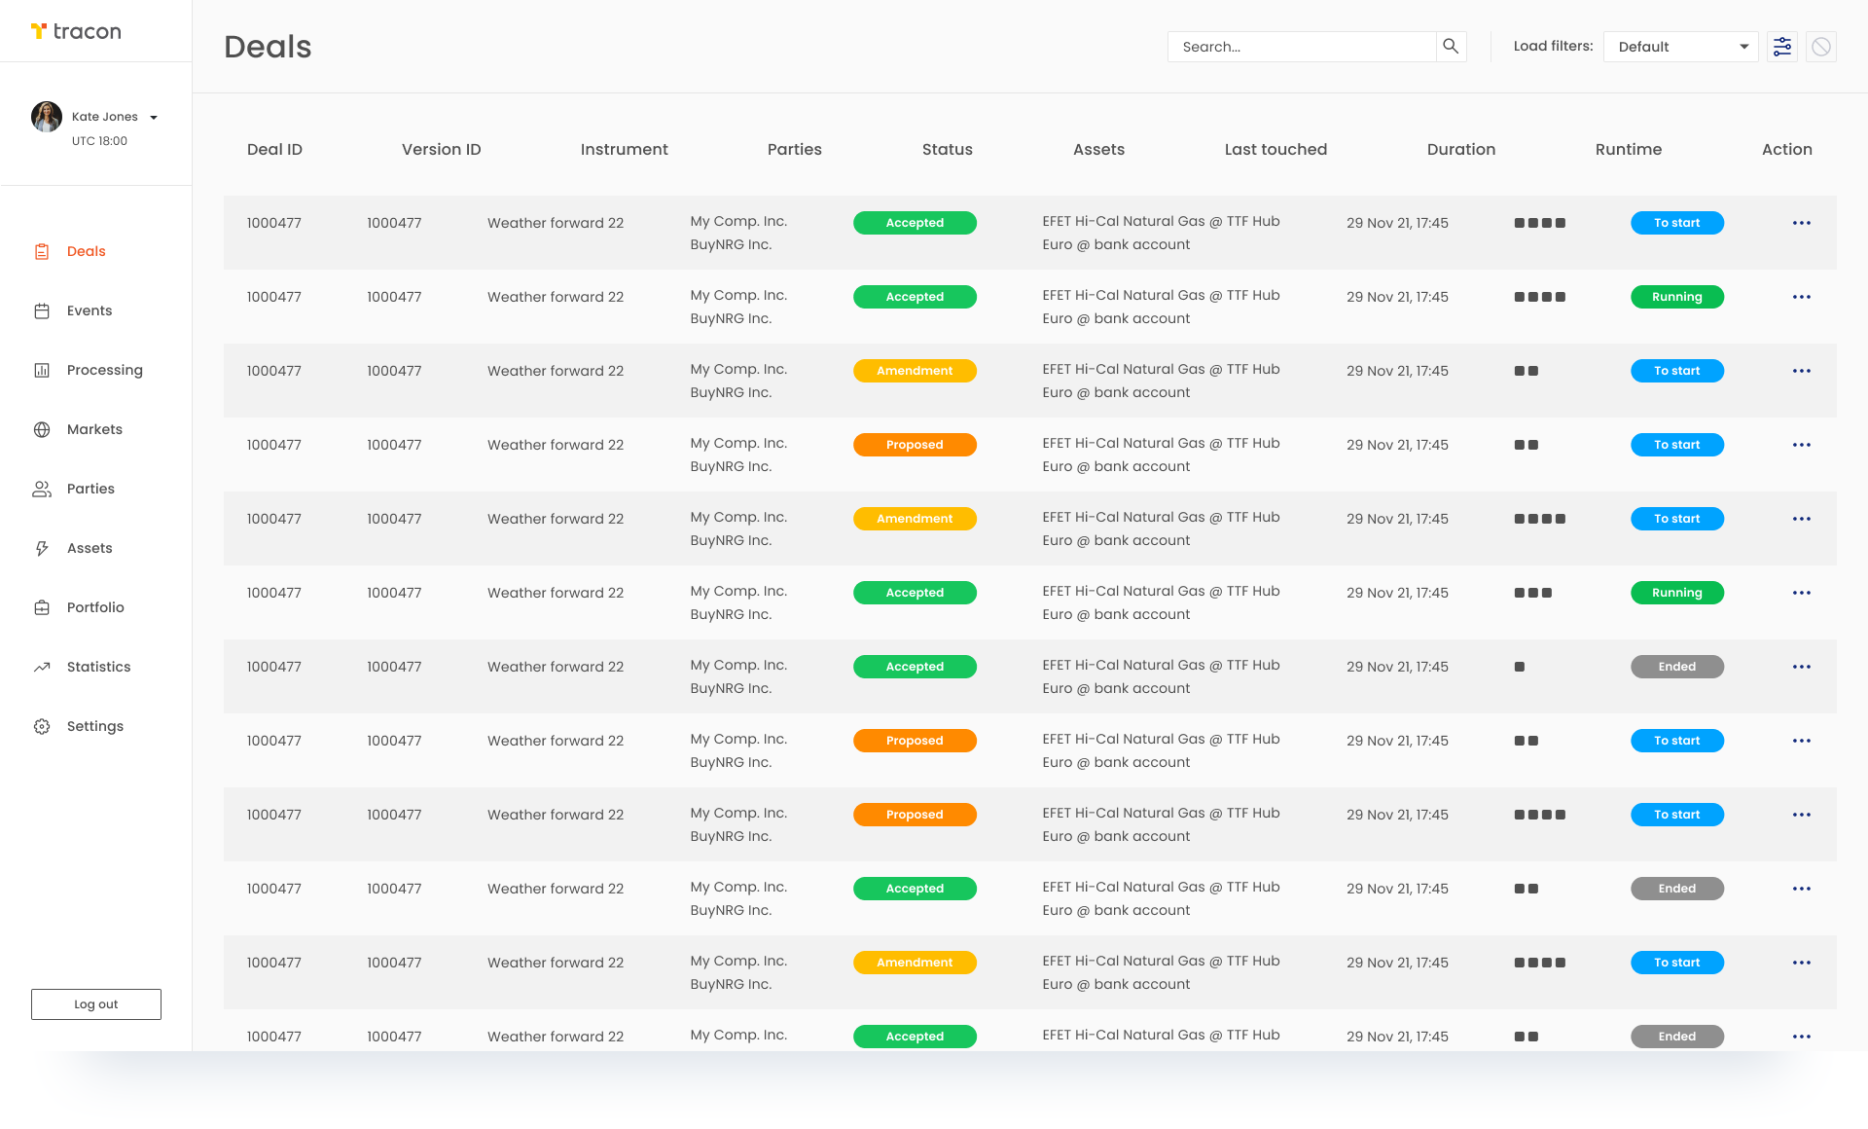Open the Portfolio briefcase icon
1868x1129 pixels.
coord(41,607)
